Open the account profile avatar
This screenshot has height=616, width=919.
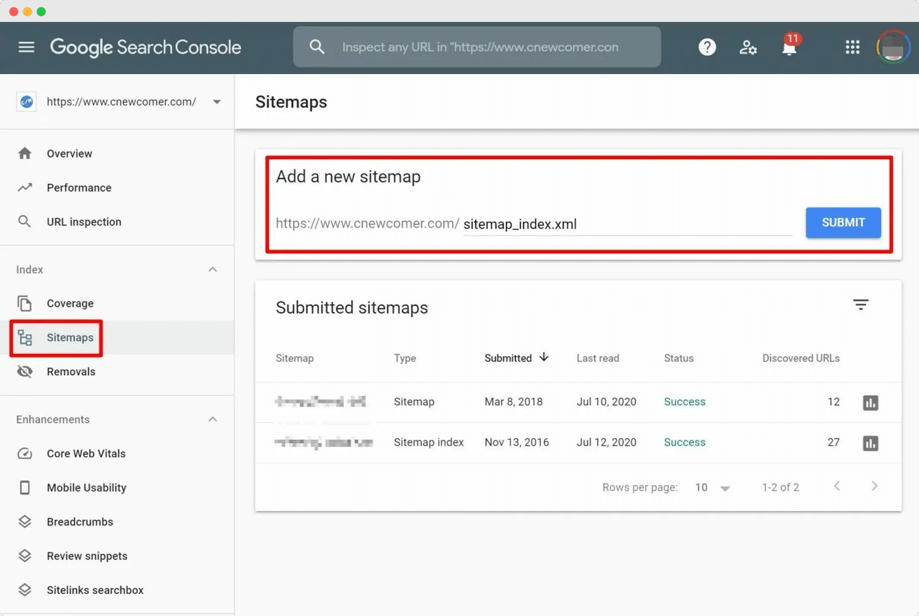(x=893, y=47)
